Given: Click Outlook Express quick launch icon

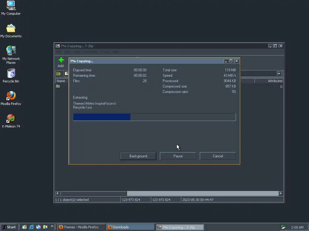Looking at the screenshot, I should (x=38, y=227).
